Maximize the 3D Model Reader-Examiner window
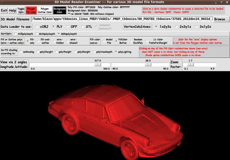Screen dimensions: 230x160 coord(221,2)
